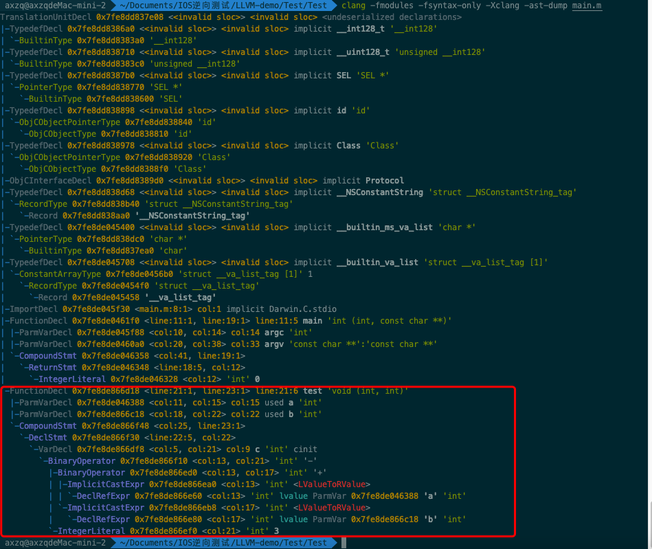Click the main.m filename in the command line
Viewport: 652px width, 549px height.
click(587, 5)
